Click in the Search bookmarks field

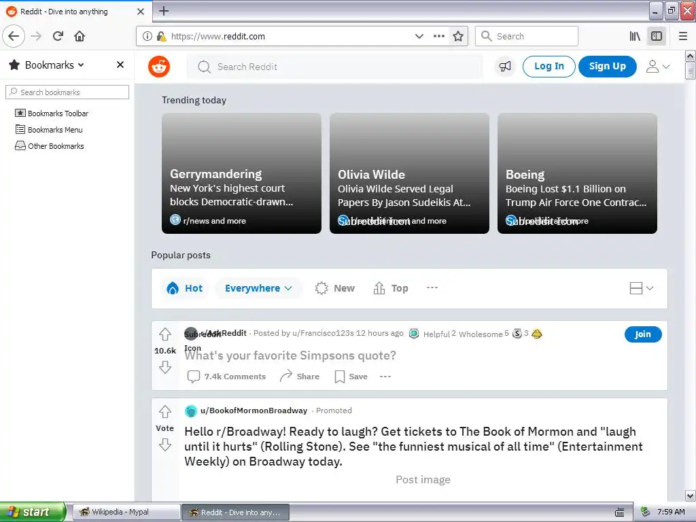click(67, 92)
